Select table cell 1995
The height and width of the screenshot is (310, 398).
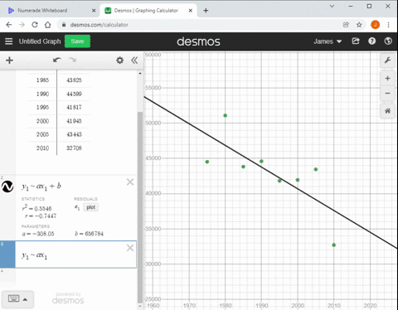click(x=42, y=107)
